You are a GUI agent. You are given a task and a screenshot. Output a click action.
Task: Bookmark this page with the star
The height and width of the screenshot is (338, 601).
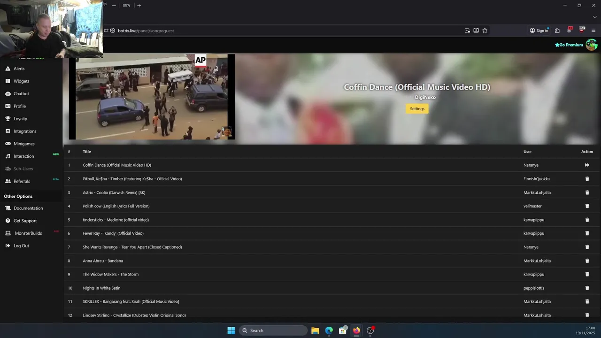[x=485, y=31]
